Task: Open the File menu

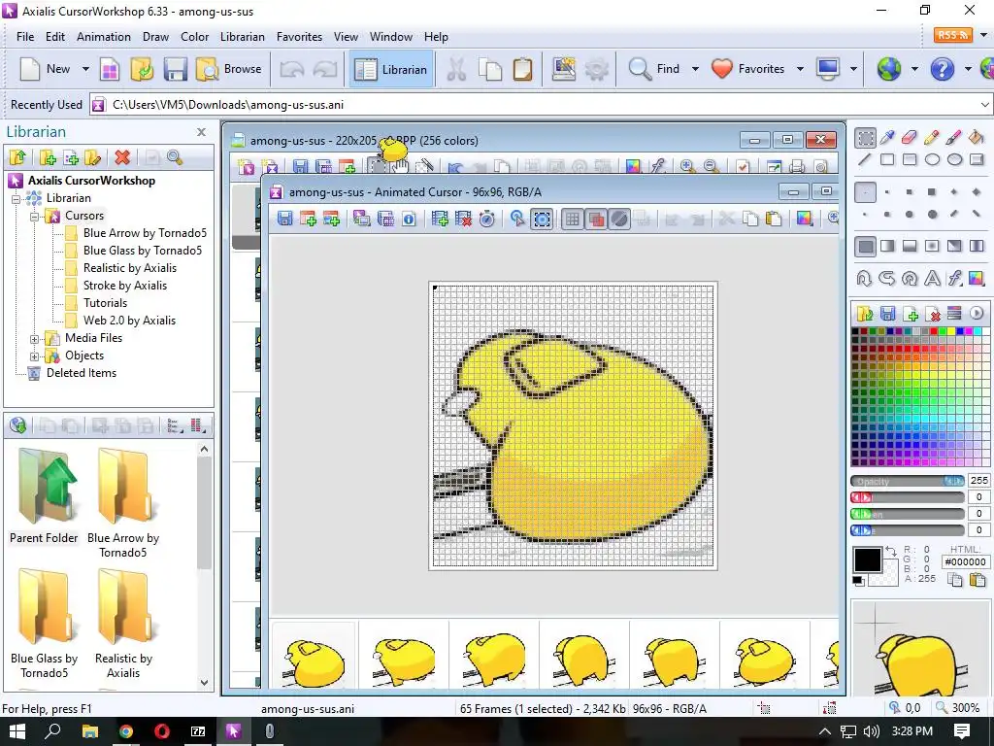Action: tap(25, 37)
